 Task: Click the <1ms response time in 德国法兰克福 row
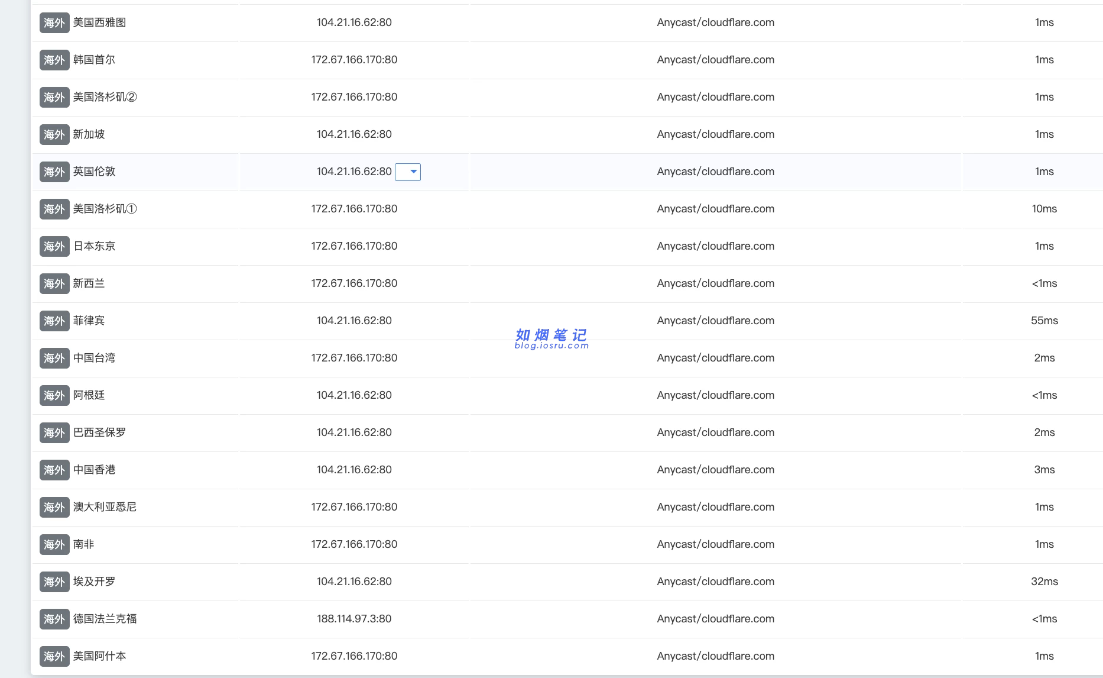click(1044, 619)
